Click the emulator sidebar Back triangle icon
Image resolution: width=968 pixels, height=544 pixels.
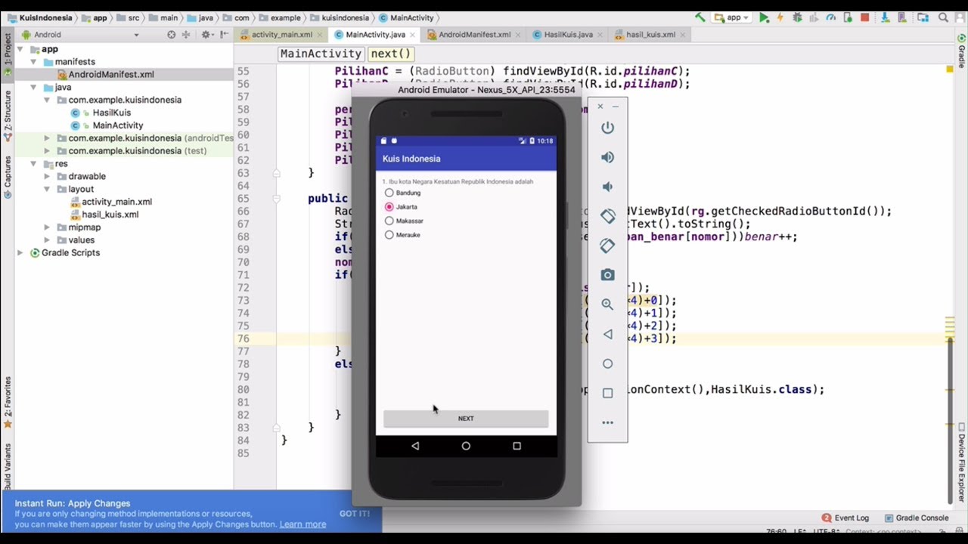(x=607, y=334)
